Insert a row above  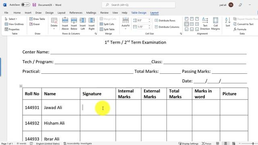(x=65, y=24)
